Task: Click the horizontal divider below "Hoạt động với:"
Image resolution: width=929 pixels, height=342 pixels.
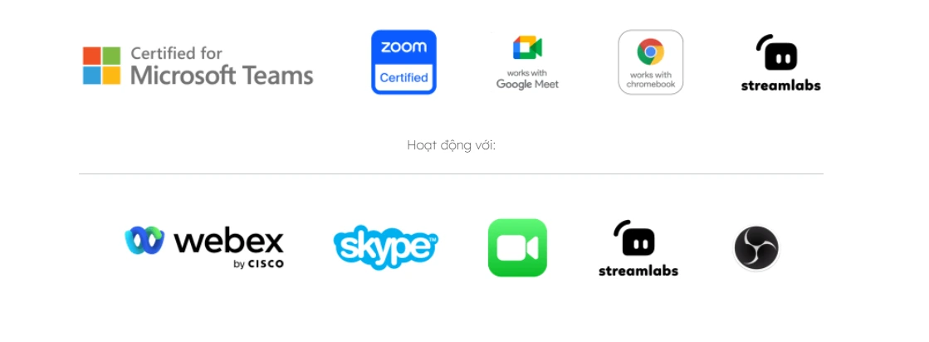Action: (452, 173)
